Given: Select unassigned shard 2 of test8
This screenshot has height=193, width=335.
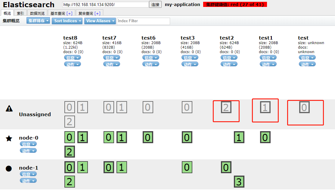Looking at the screenshot, I should (x=70, y=122).
